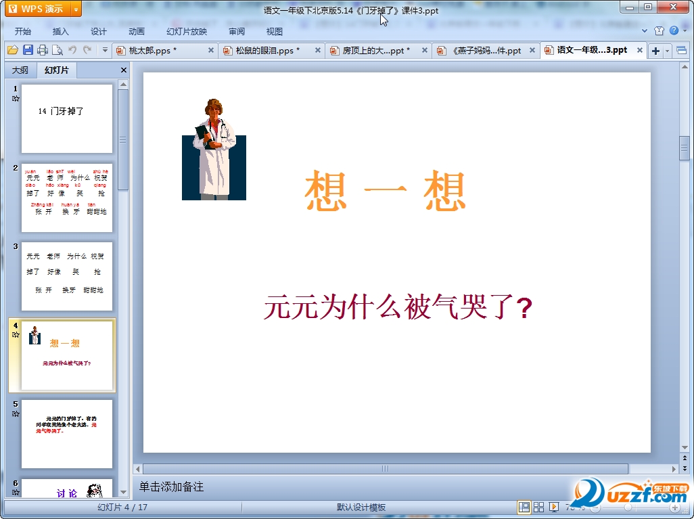
Task: Collapse the ribbon with the chevron arrow
Action: point(645,31)
